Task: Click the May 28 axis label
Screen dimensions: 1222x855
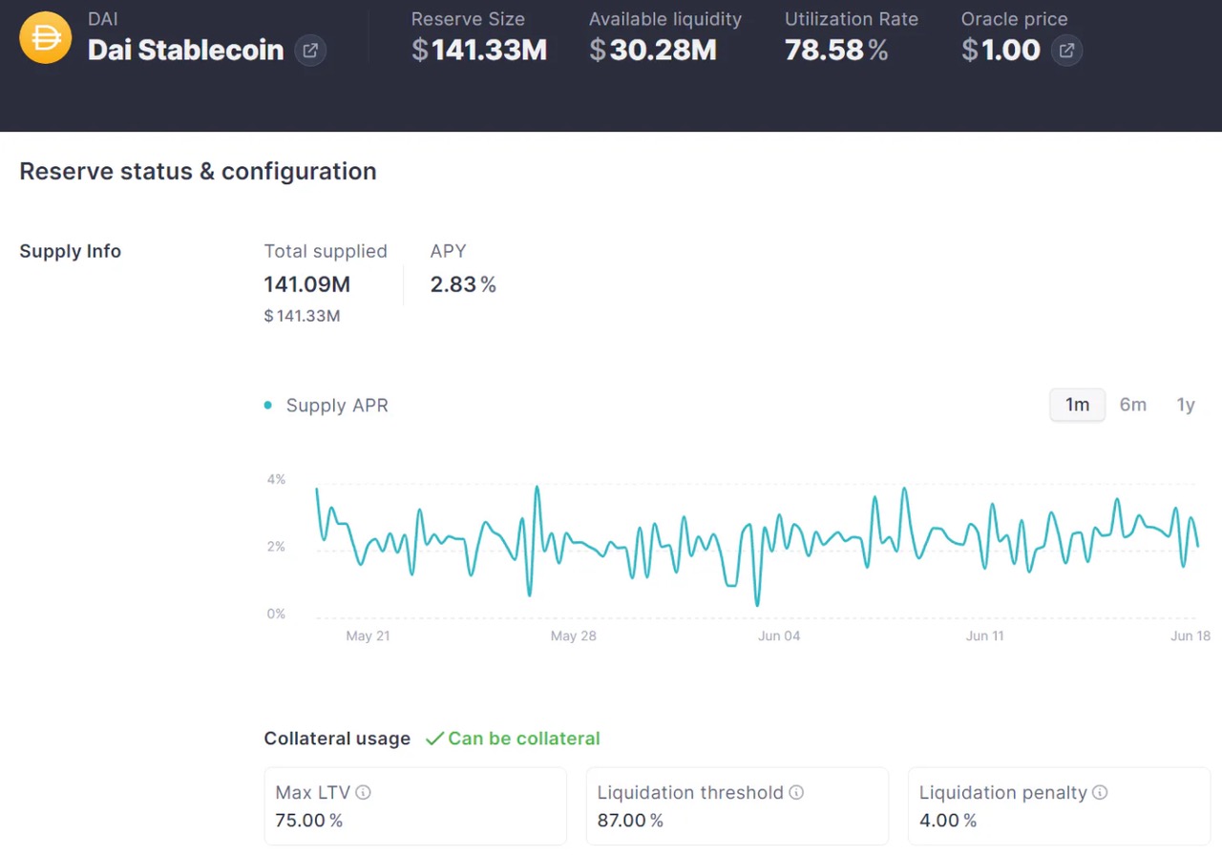Action: click(x=573, y=636)
